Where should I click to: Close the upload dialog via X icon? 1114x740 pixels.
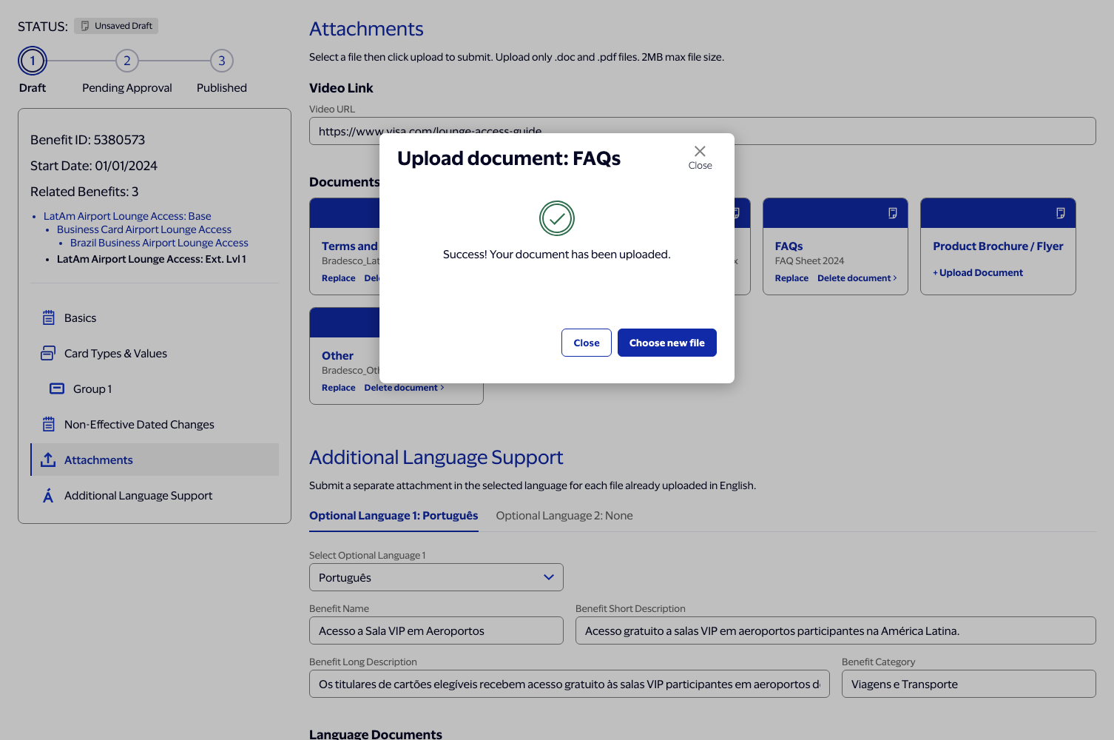pos(700,151)
